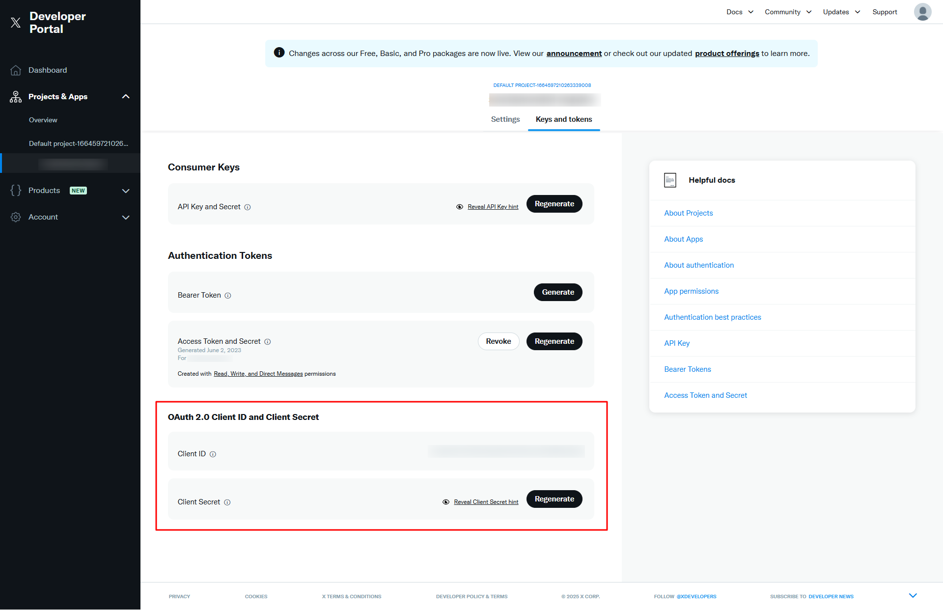The width and height of the screenshot is (943, 610).
Task: Select Default project-166459721026... in sidebar
Action: (x=79, y=143)
